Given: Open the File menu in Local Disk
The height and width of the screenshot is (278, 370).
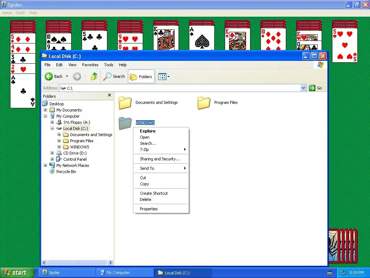Looking at the screenshot, I should tap(47, 65).
